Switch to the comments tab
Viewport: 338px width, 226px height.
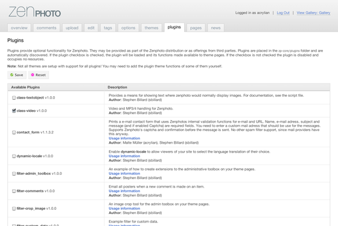46,28
